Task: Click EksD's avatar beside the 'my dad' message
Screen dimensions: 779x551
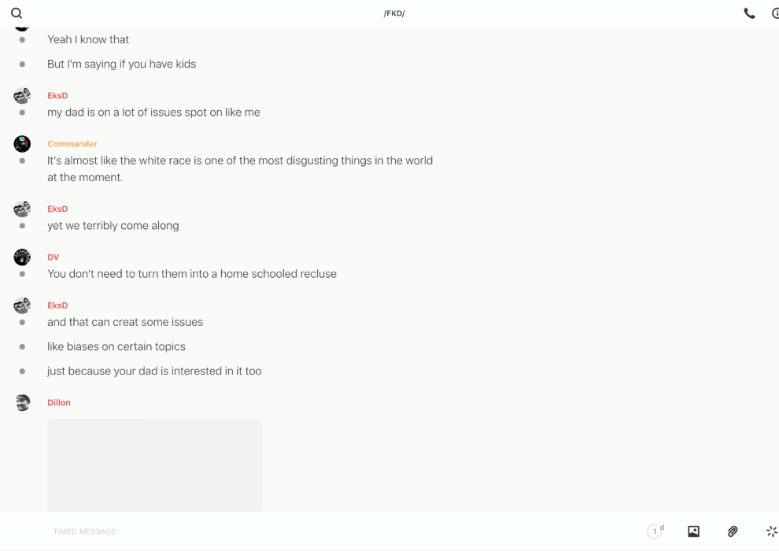Action: [x=22, y=96]
